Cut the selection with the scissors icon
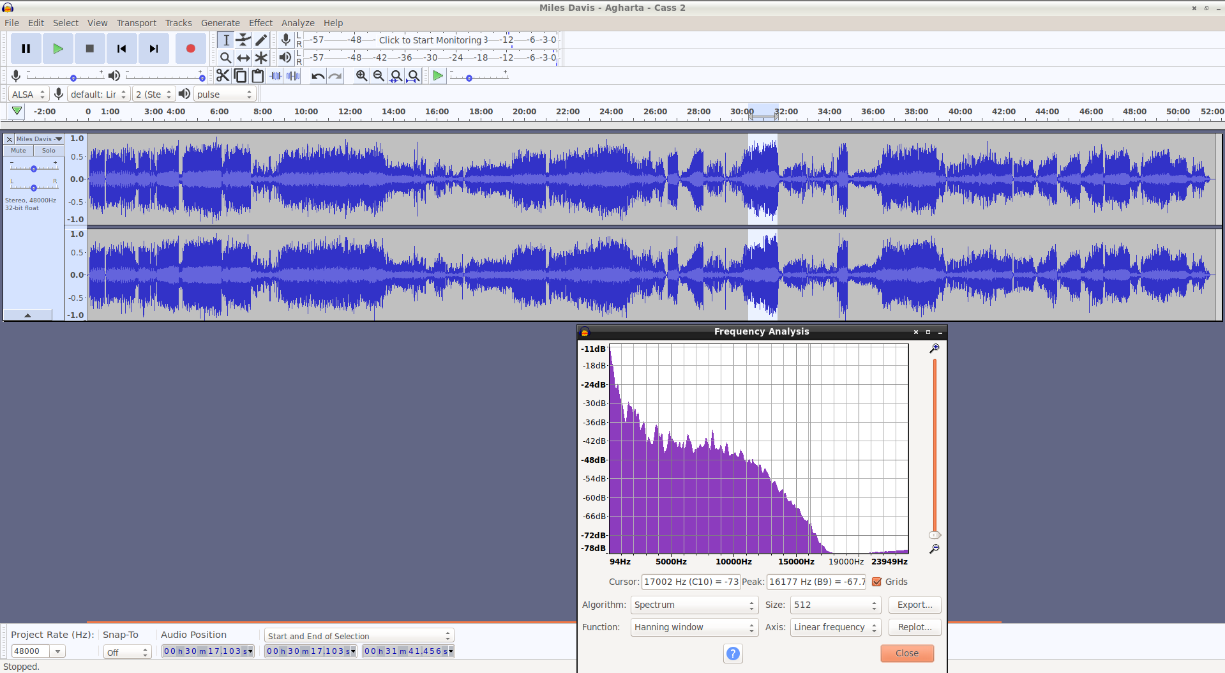The image size is (1225, 673). click(x=222, y=76)
